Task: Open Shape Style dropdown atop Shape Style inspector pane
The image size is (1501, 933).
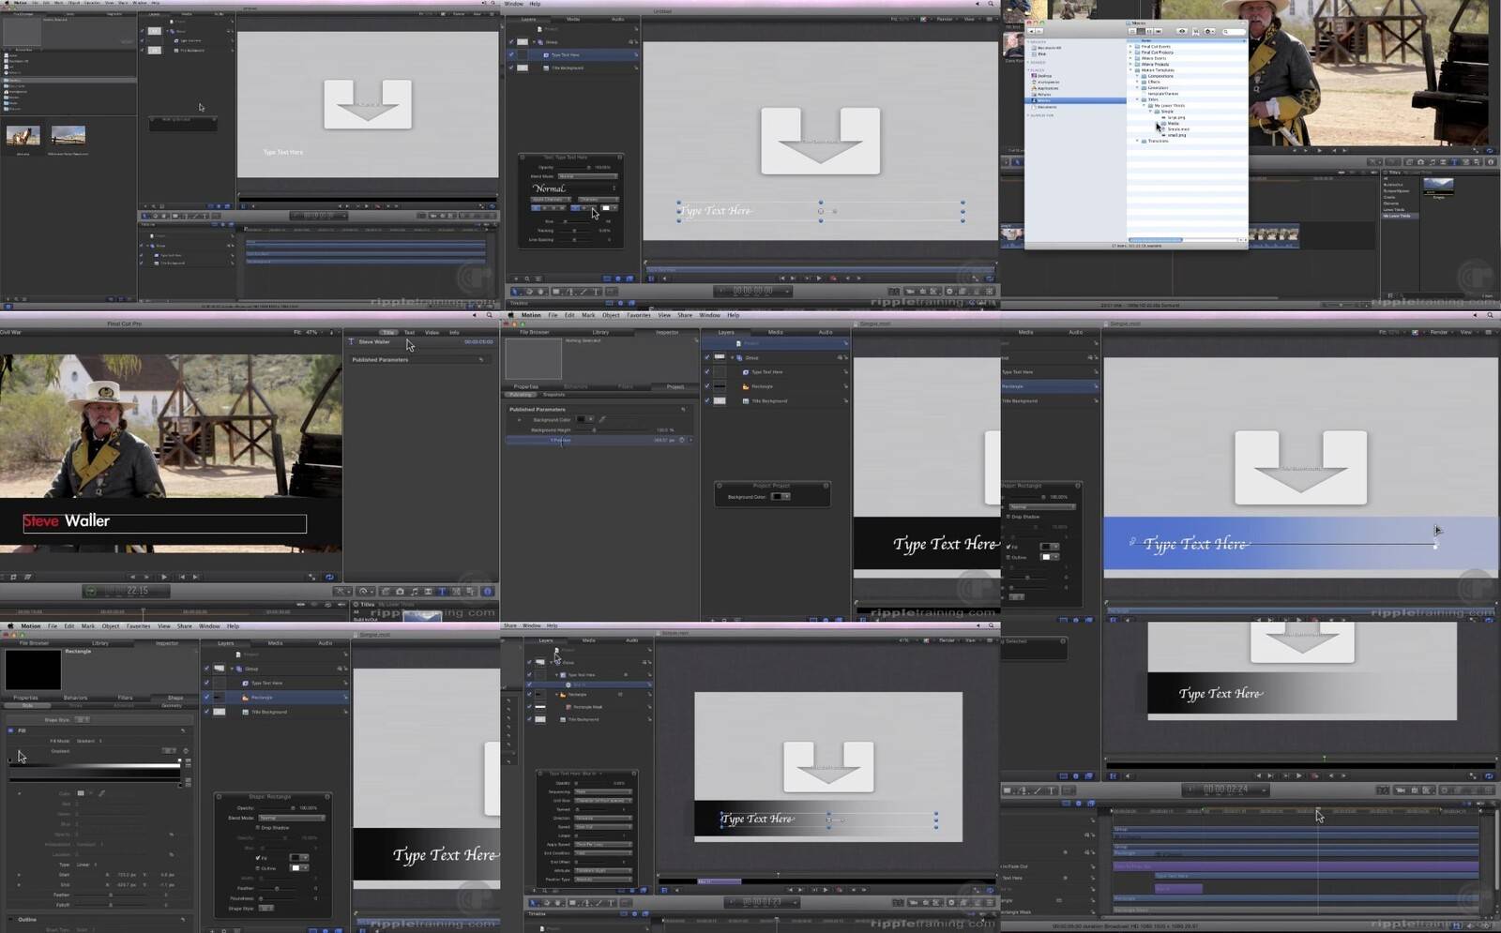Action: [83, 719]
